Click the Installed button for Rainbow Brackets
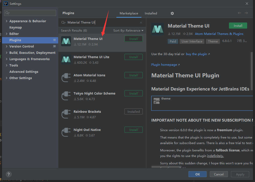This screenshot has width=255, height=182. pyautogui.click(x=134, y=112)
